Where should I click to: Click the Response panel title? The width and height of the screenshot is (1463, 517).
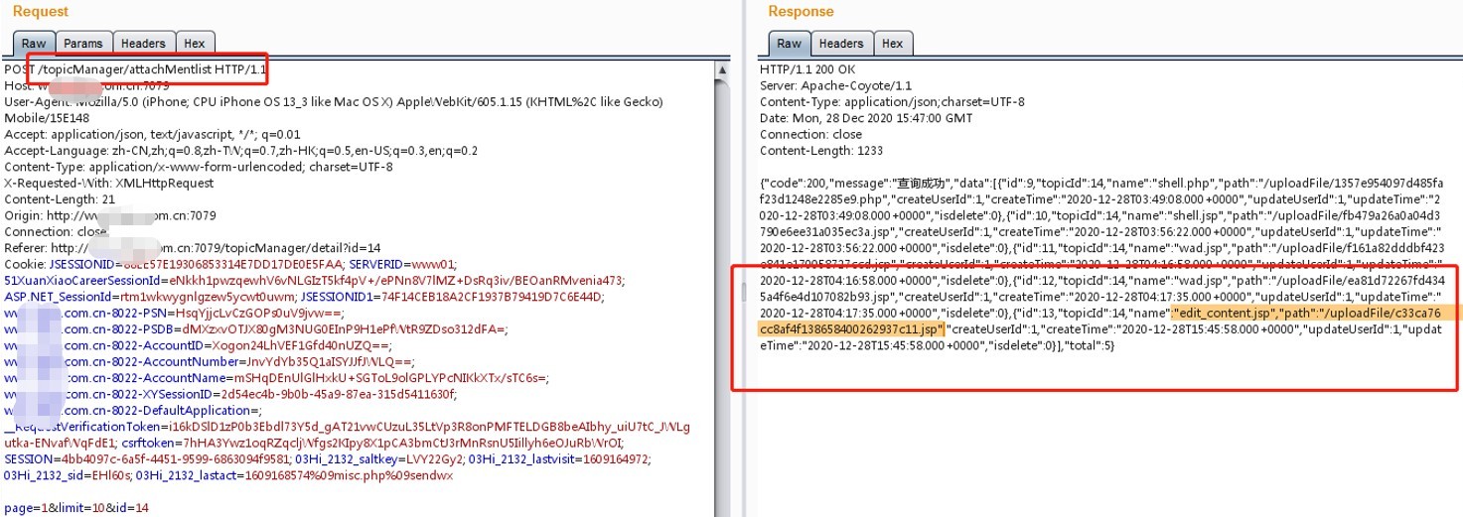[800, 12]
